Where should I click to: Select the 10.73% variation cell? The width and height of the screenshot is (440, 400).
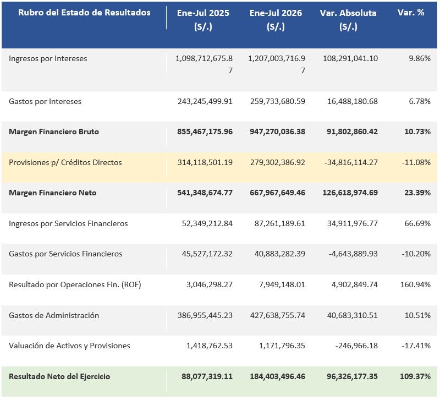coord(417,131)
